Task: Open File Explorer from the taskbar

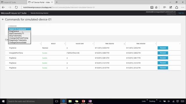Action: [x=70, y=101]
